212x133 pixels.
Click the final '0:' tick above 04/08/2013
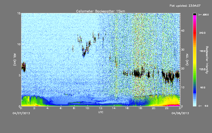click(180, 108)
